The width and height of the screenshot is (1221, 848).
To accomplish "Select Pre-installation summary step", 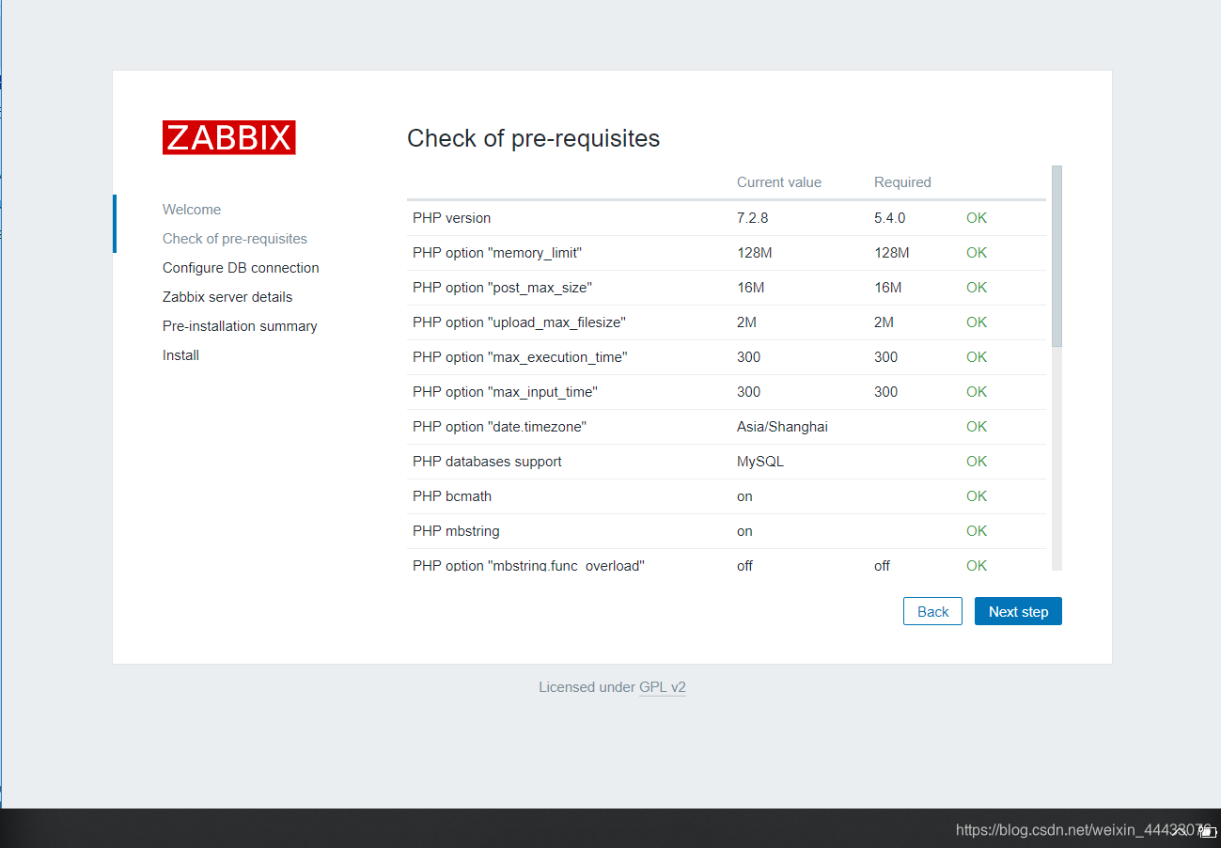I will (x=240, y=326).
